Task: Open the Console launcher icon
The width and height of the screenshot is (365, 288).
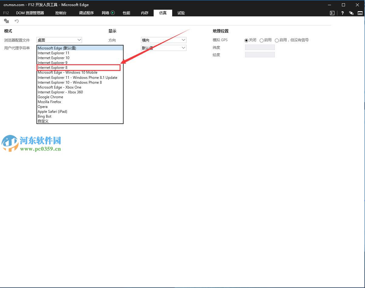Action: click(x=332, y=13)
